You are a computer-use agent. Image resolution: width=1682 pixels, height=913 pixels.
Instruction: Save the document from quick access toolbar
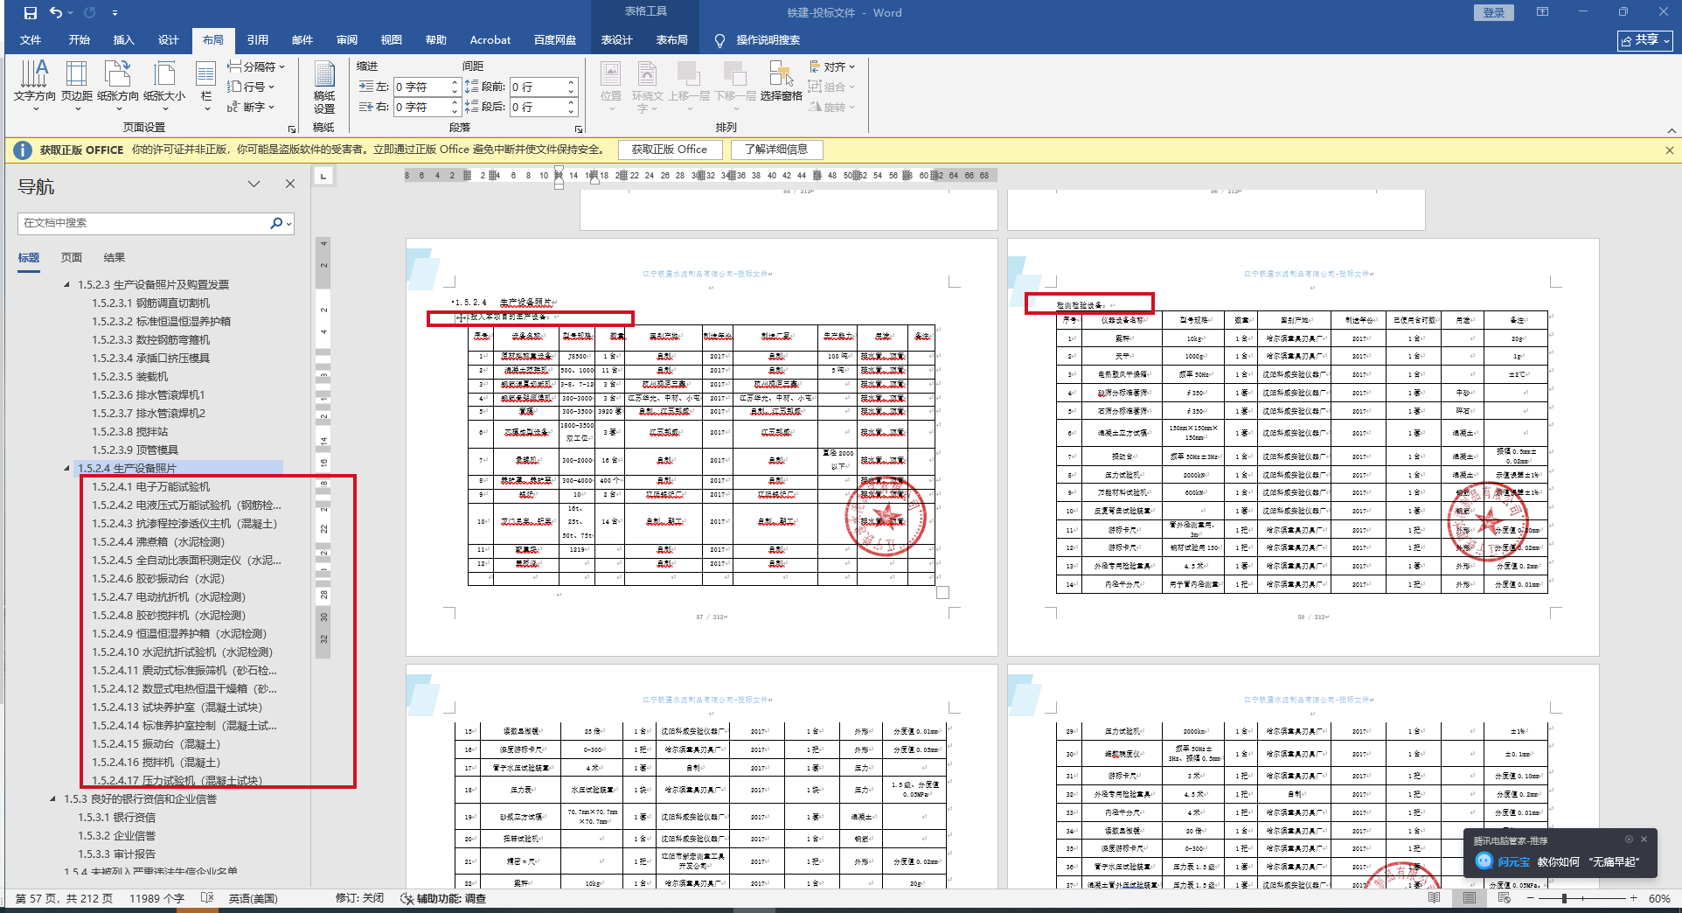click(x=31, y=13)
